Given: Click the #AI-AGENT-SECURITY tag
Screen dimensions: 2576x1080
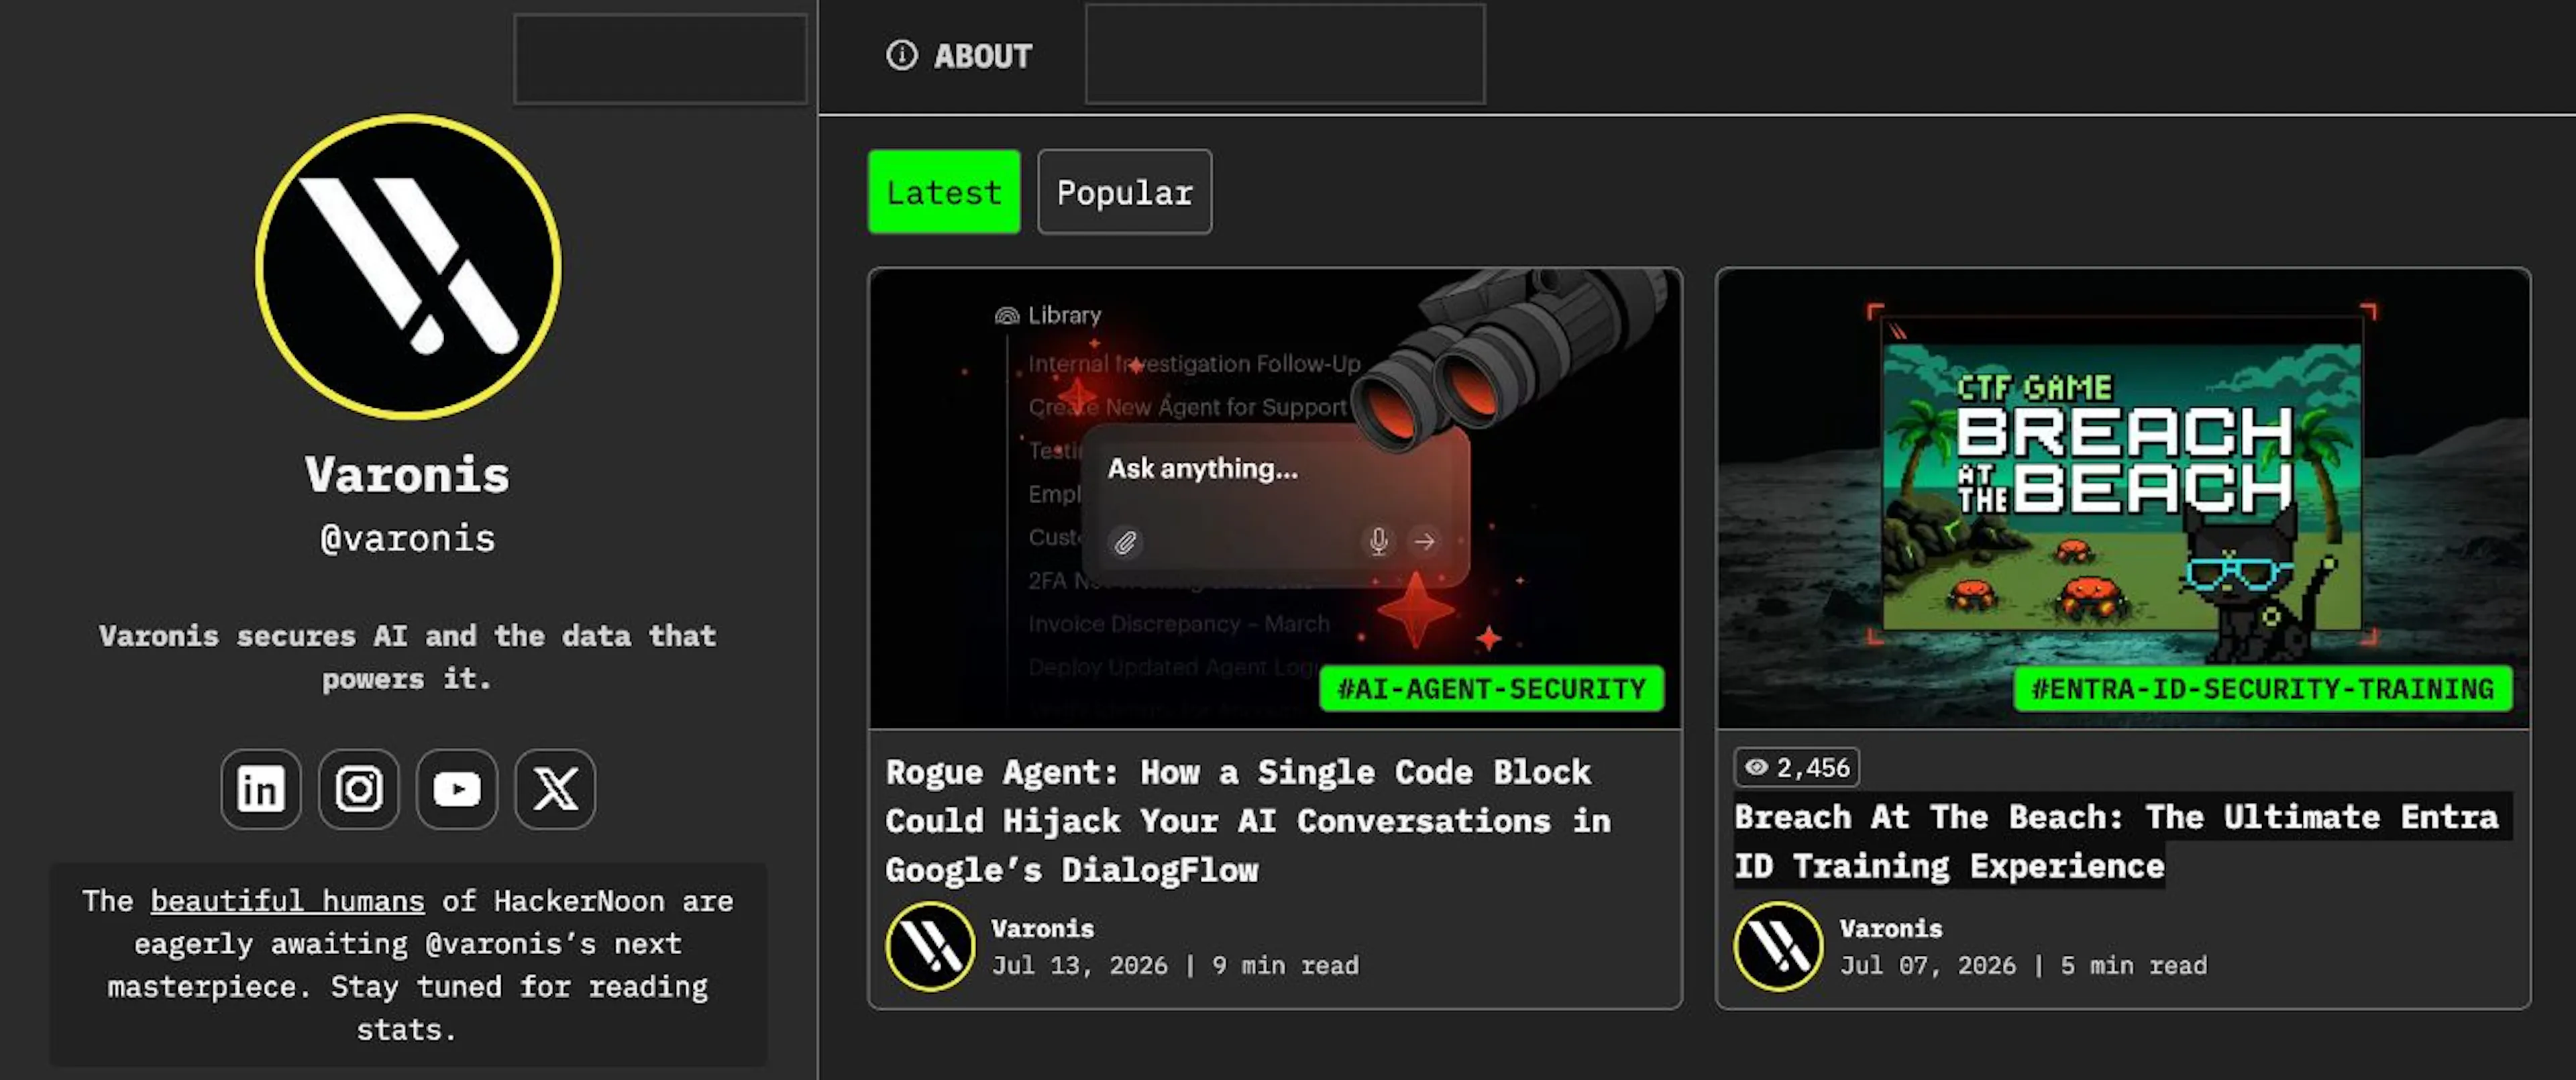Looking at the screenshot, I should pos(1491,689).
